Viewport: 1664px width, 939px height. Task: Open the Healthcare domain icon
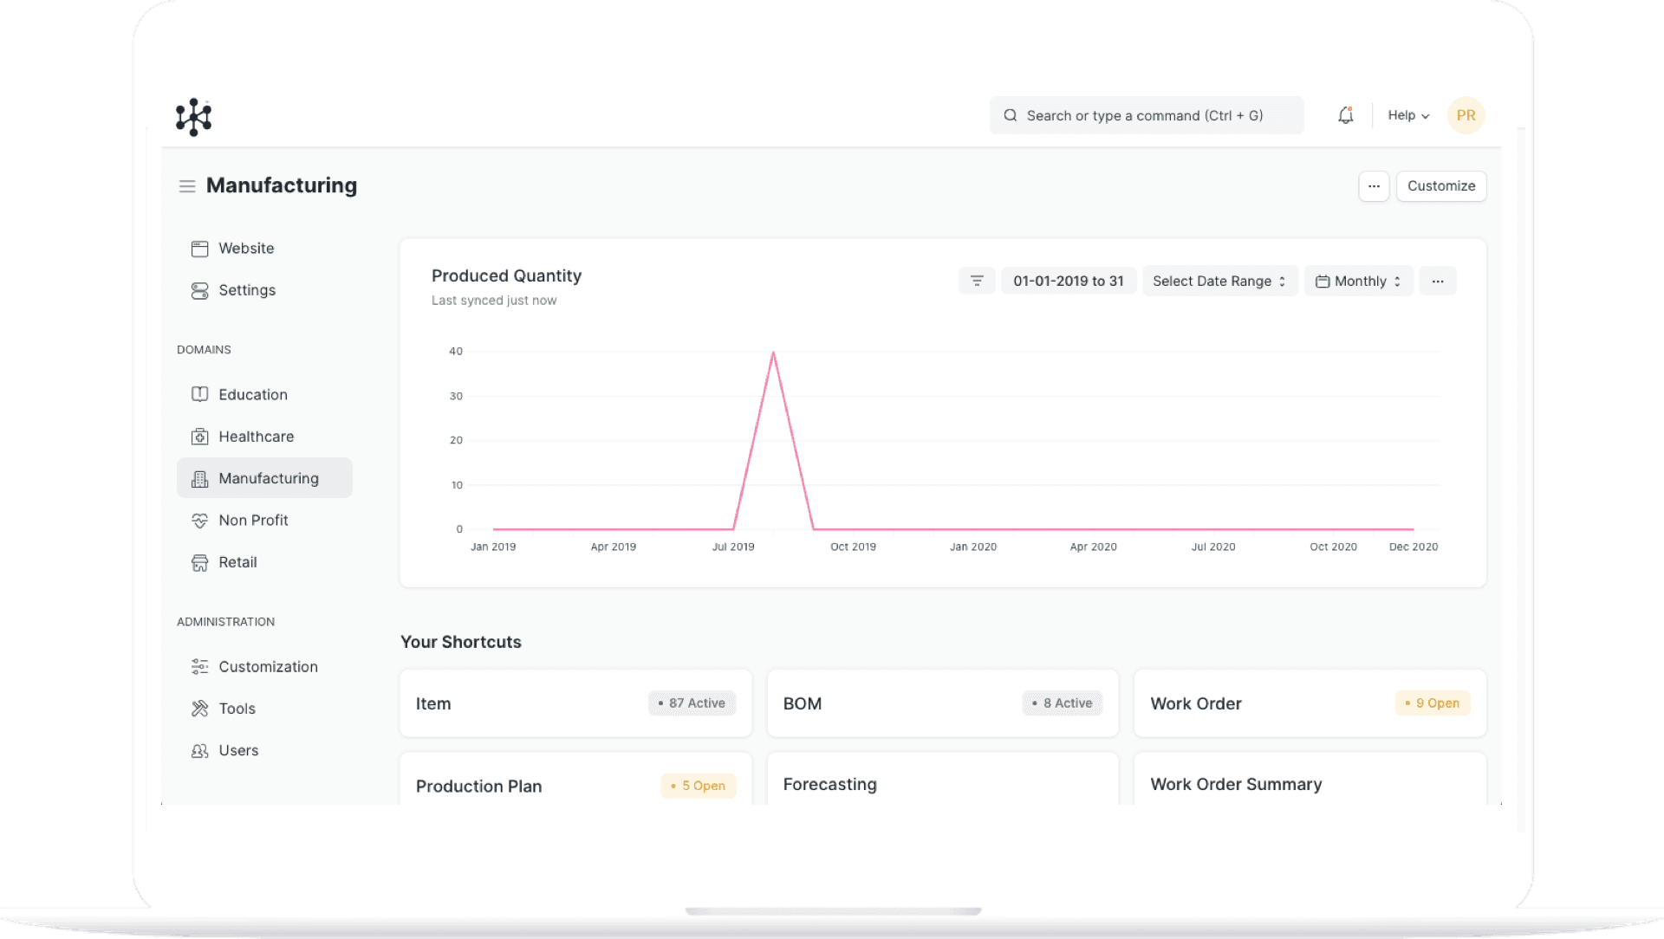coord(199,437)
